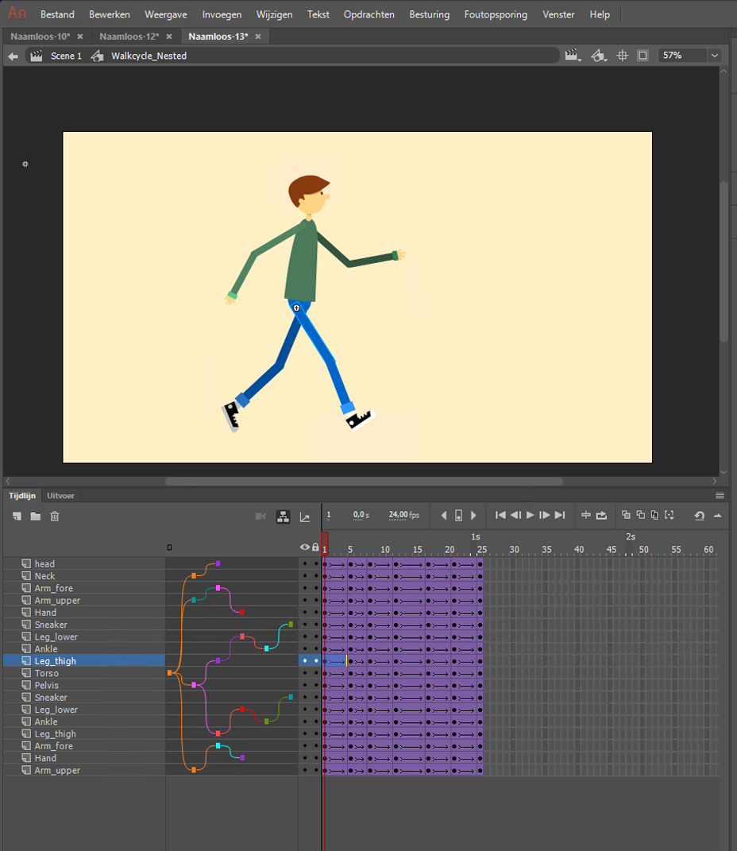The height and width of the screenshot is (851, 737).
Task: Delete layer using the trash icon
Action: [55, 516]
